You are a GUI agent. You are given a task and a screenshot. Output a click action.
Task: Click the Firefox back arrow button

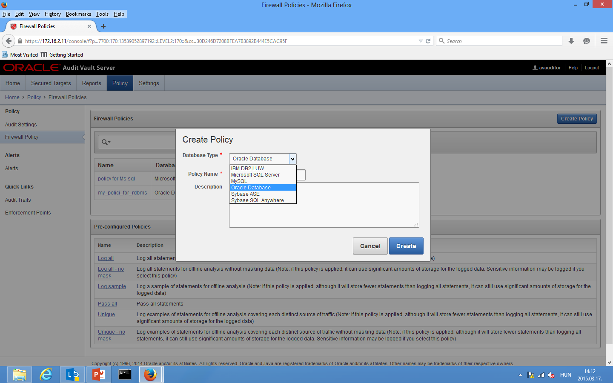pos(9,41)
